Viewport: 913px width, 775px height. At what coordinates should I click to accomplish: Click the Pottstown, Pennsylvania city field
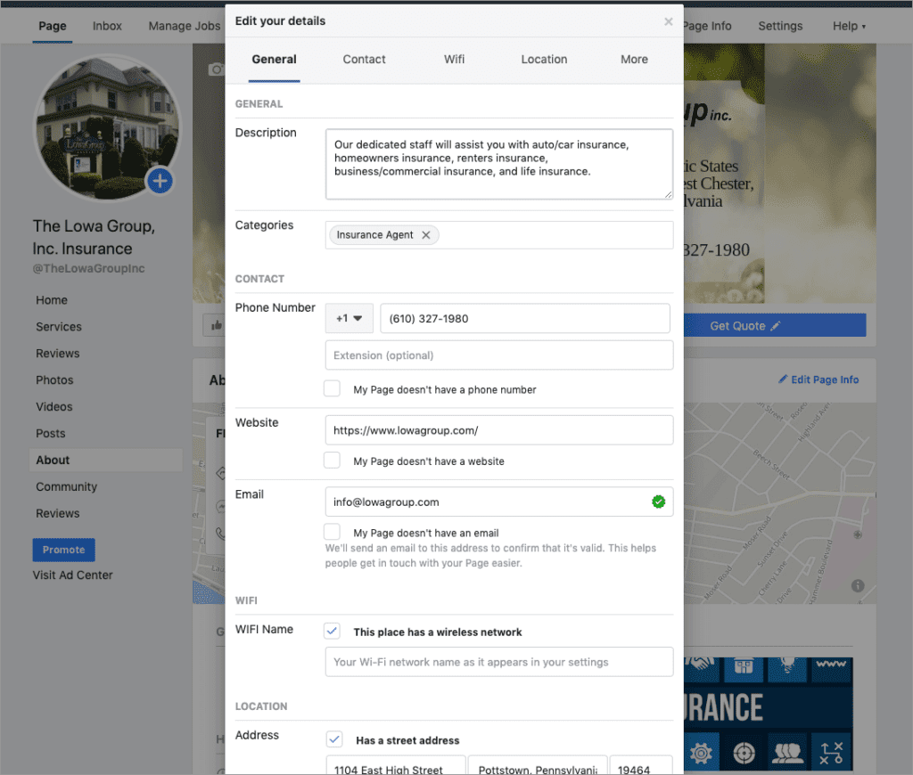click(538, 766)
